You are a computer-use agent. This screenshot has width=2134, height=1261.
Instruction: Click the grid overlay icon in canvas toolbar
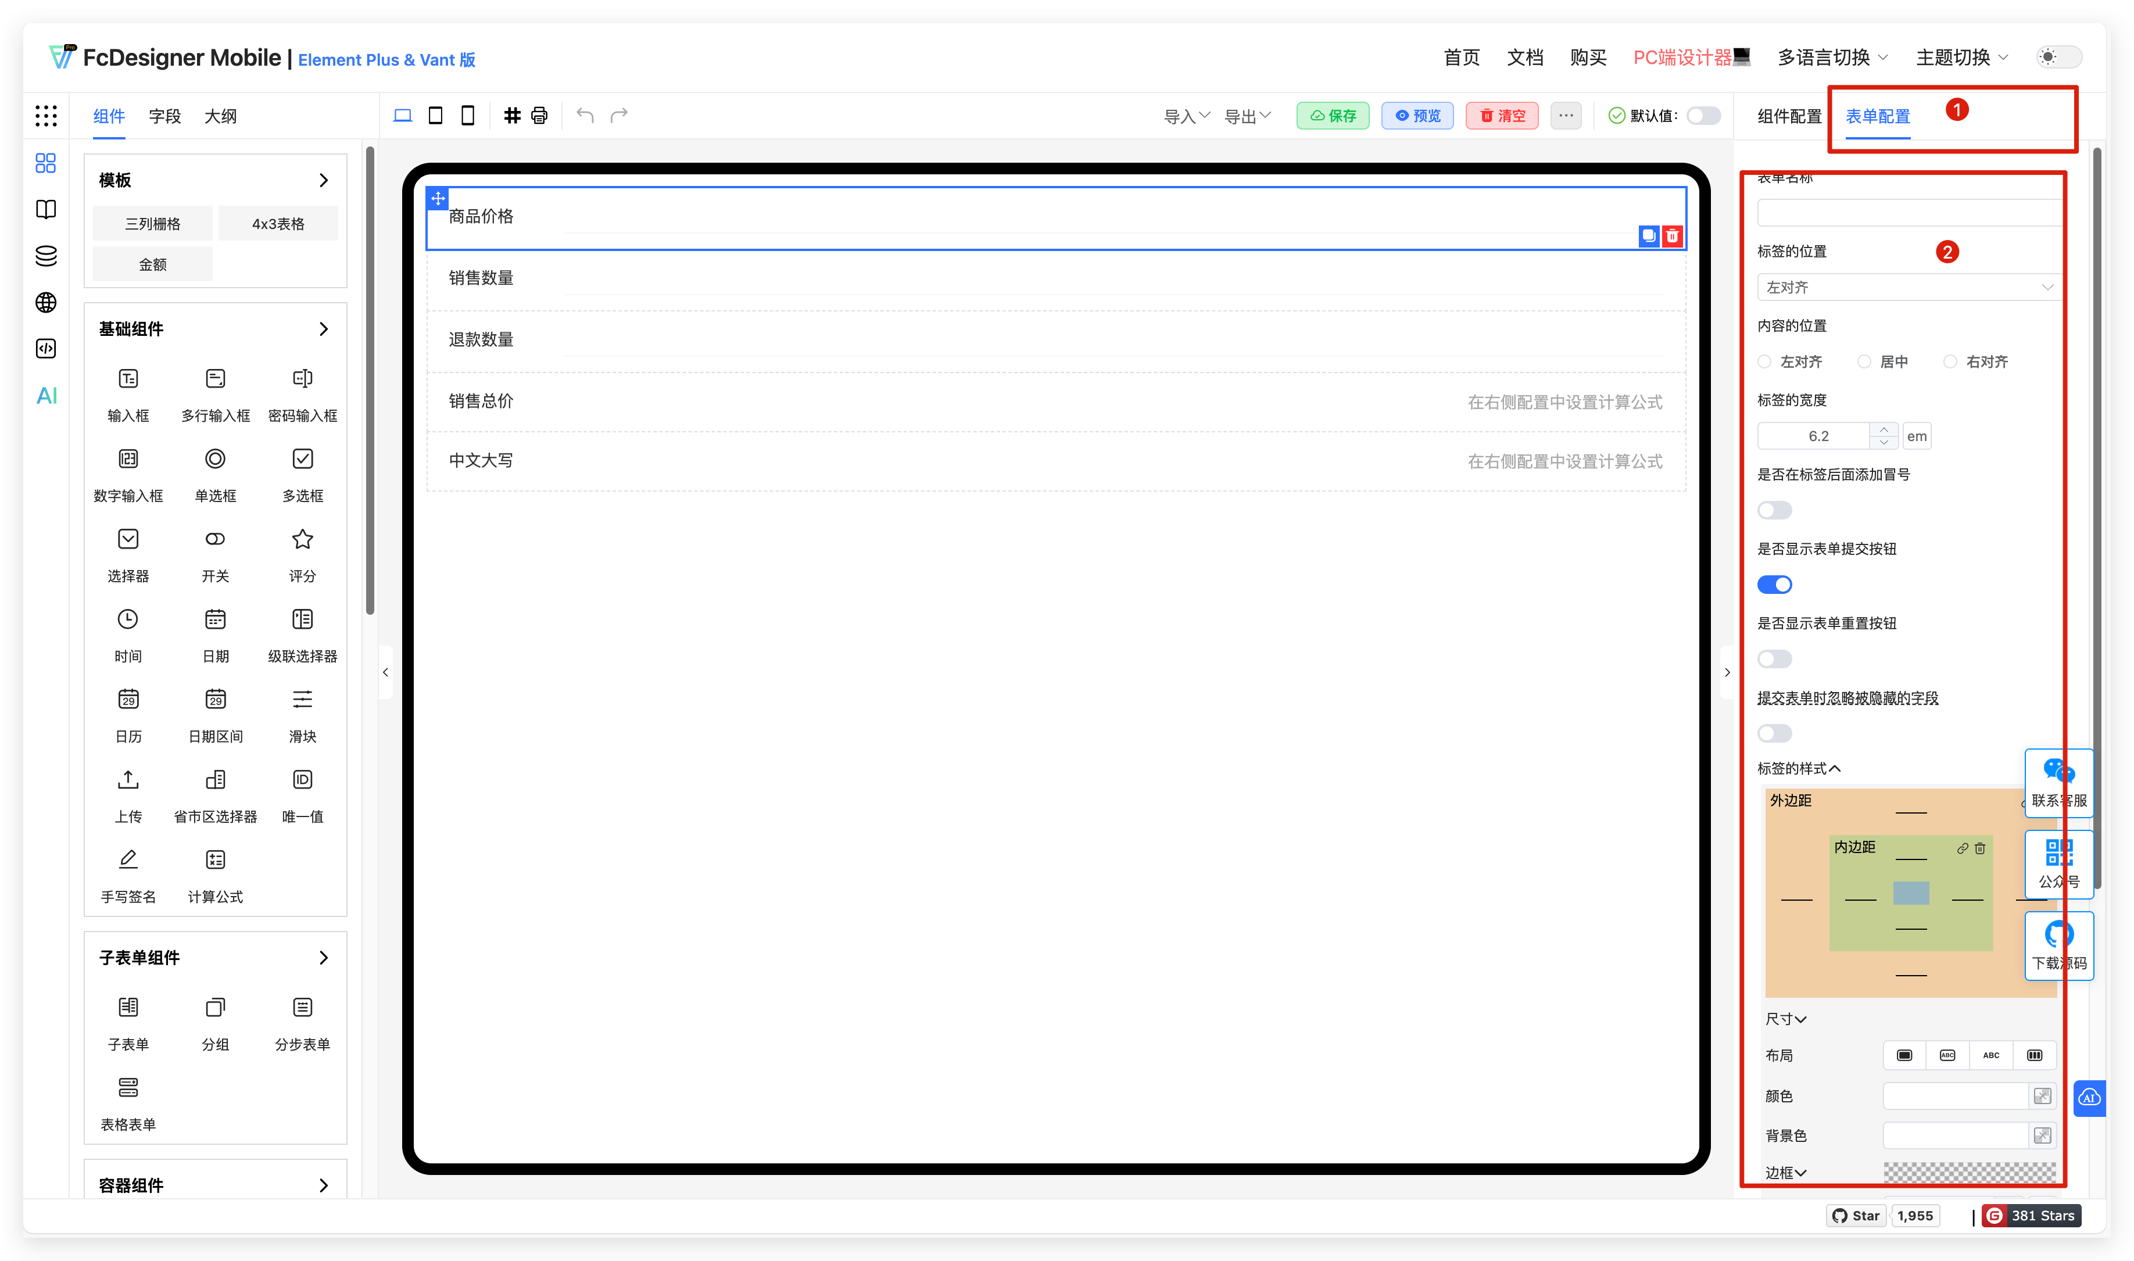(512, 114)
